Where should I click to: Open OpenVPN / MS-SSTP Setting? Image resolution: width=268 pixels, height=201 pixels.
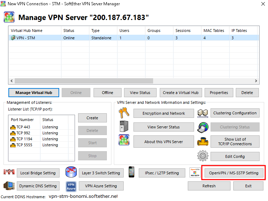[x=234, y=173]
